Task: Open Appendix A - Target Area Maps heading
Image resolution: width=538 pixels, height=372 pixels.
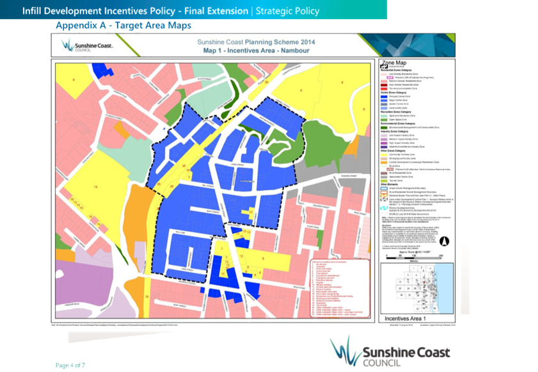Action: pyautogui.click(x=125, y=26)
